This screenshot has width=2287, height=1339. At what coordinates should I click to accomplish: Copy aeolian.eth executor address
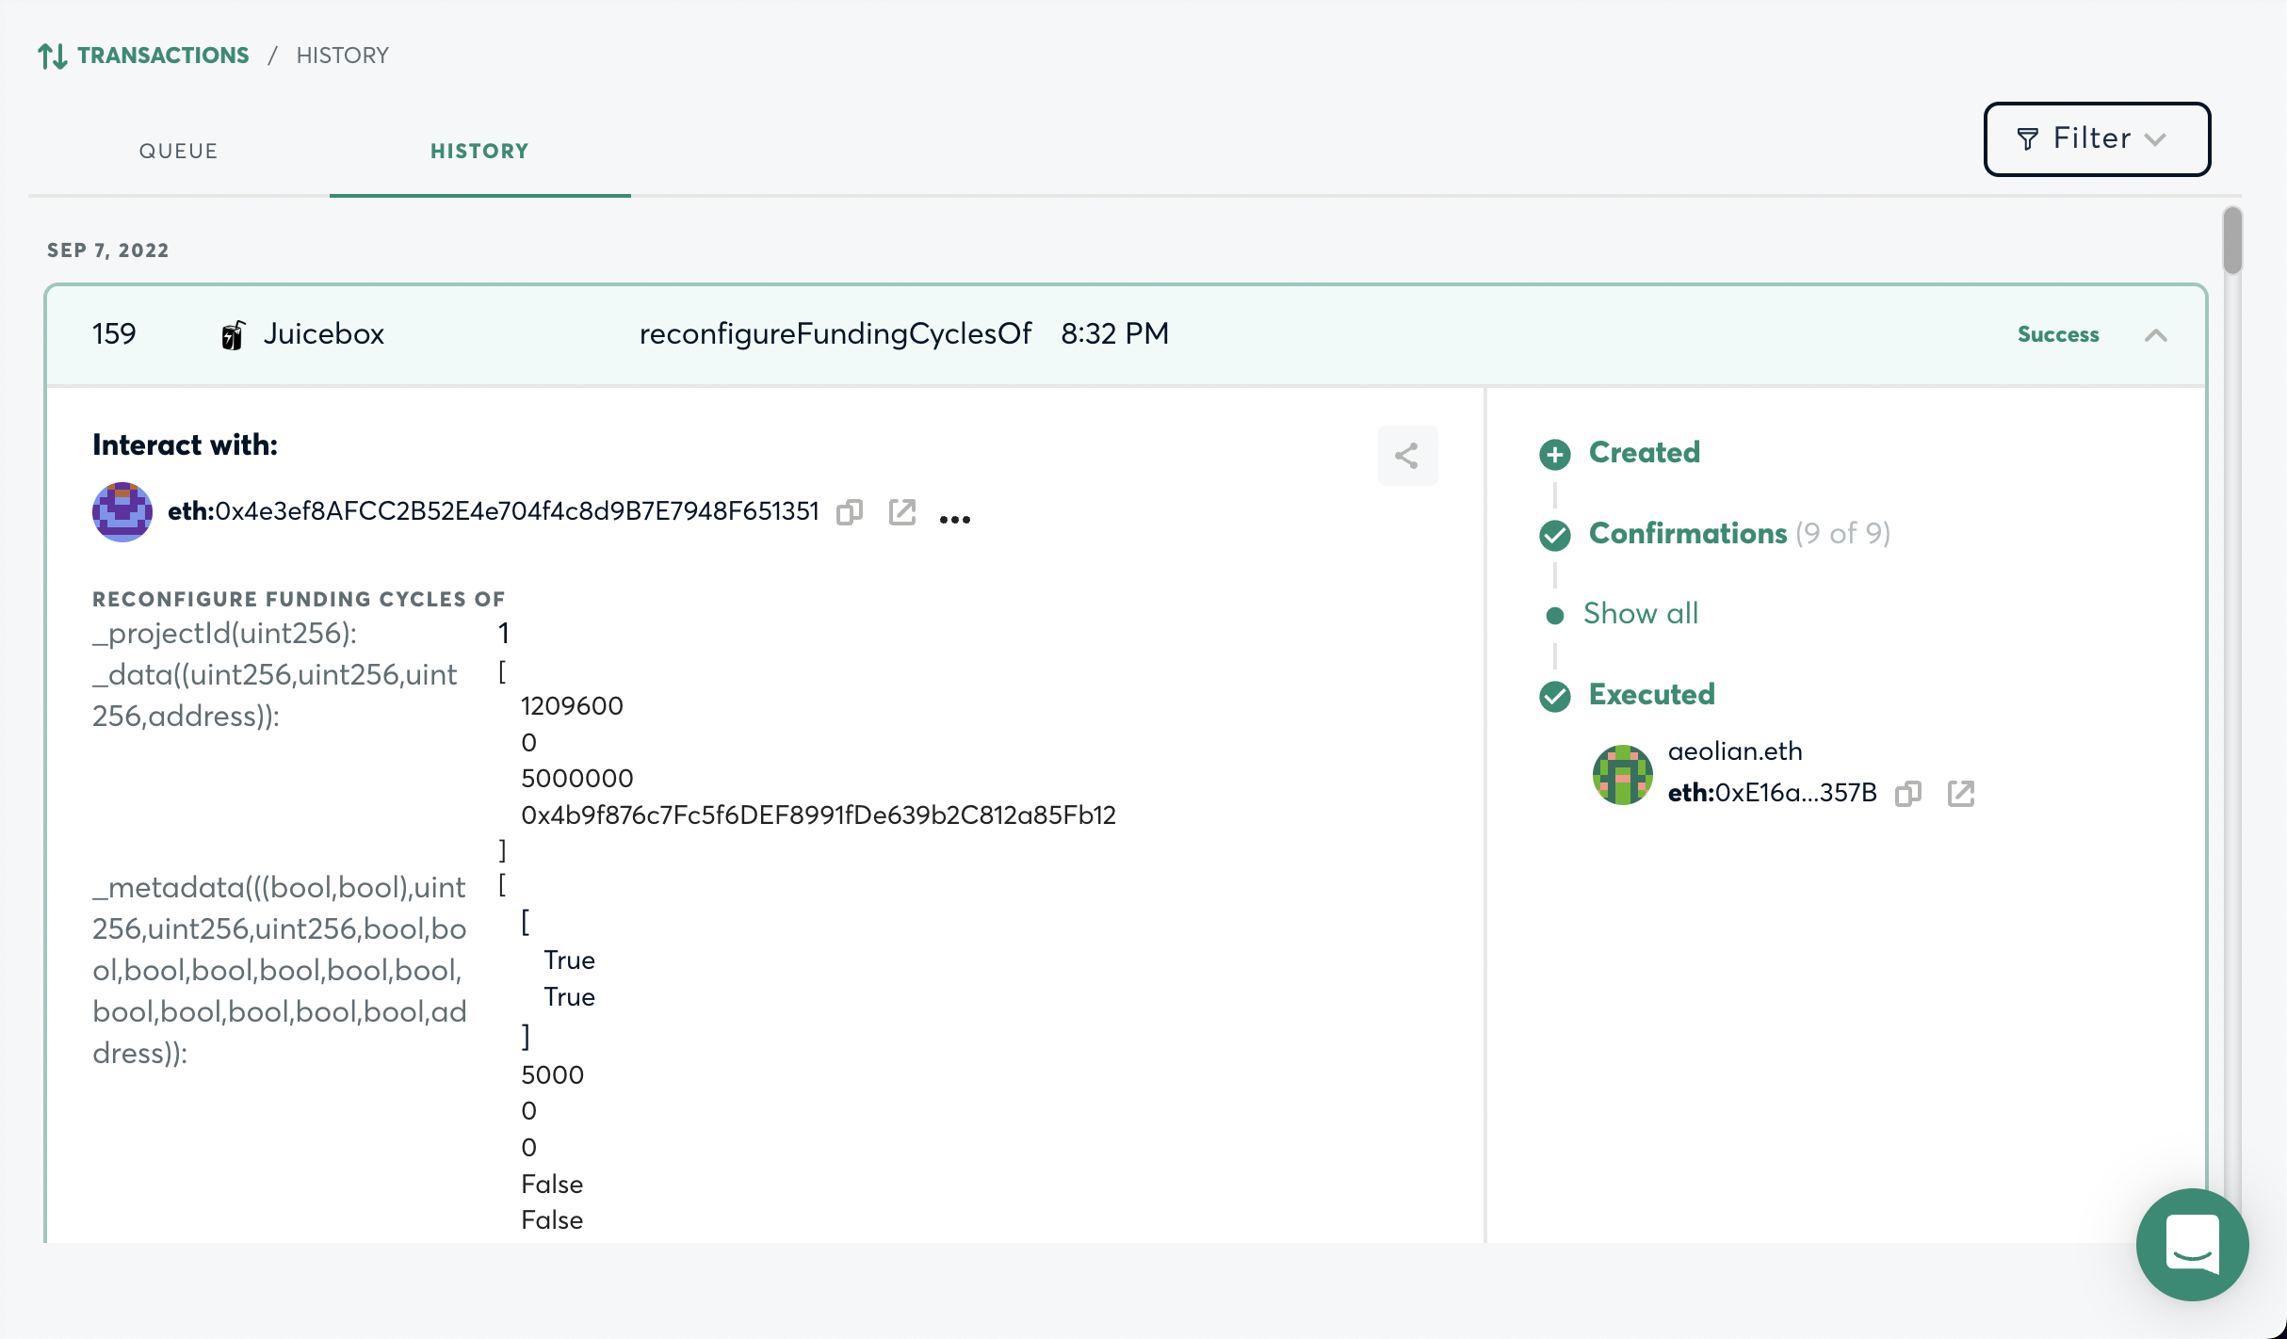point(1907,794)
